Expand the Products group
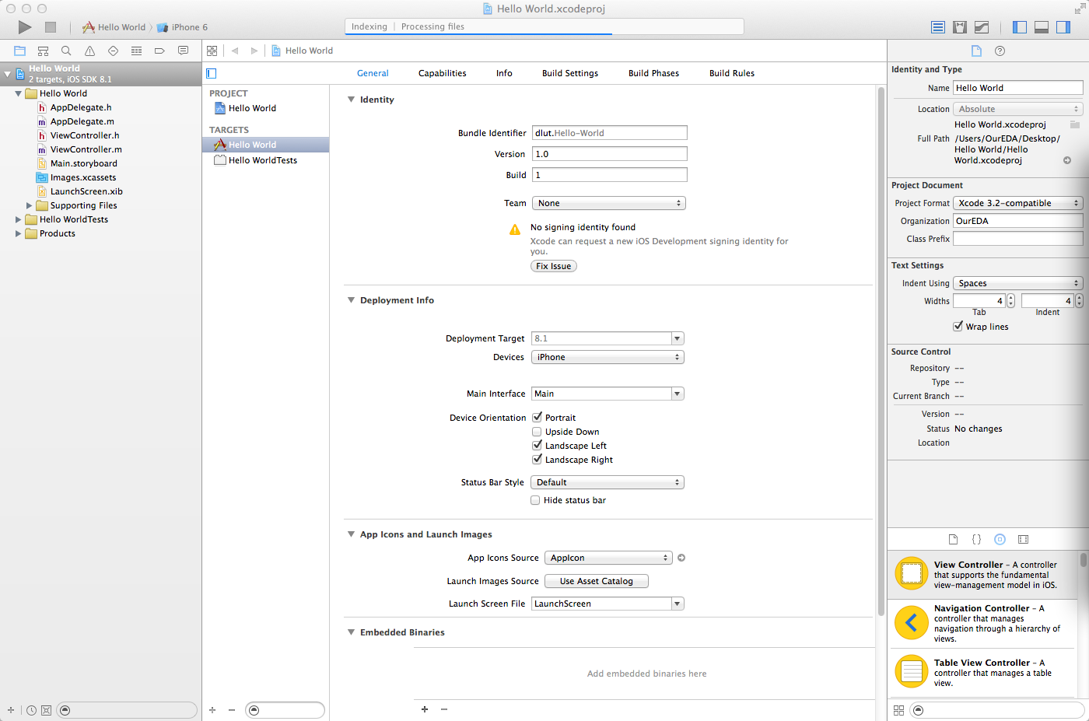Viewport: 1089px width, 721px height. click(x=19, y=233)
